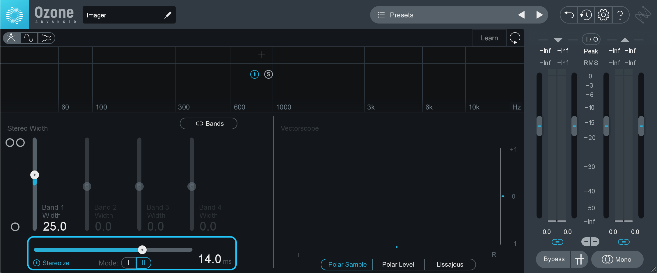Go to previous preset arrow
Screen dimensions: 657x273
tap(521, 15)
